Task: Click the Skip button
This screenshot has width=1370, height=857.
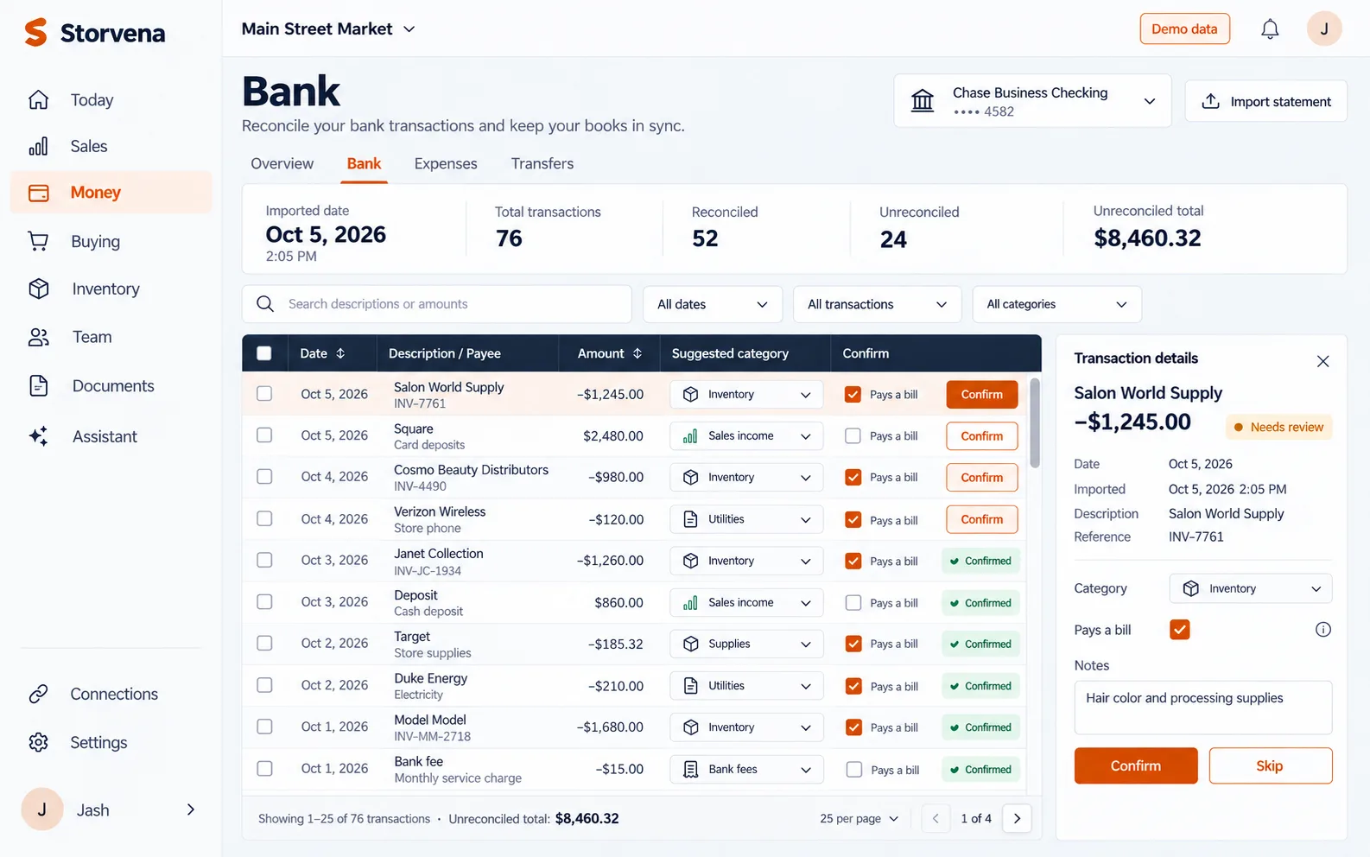Action: (x=1269, y=765)
